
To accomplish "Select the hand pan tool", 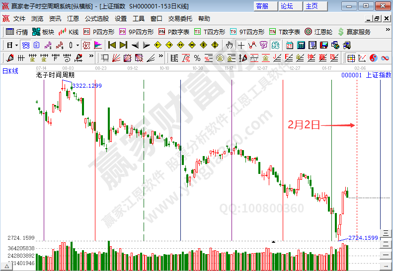I will (230, 45).
